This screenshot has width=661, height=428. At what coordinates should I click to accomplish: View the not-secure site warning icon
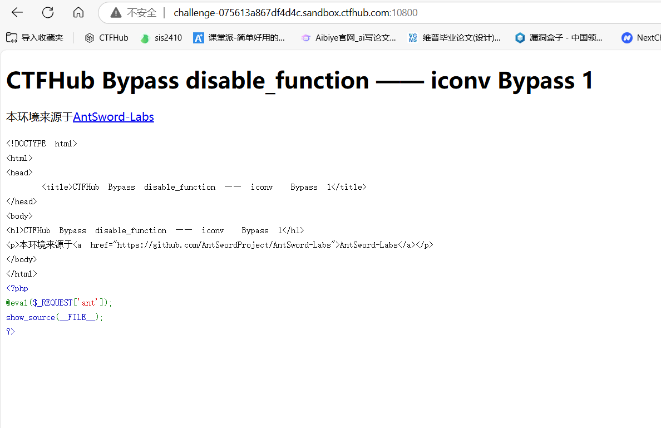[116, 13]
